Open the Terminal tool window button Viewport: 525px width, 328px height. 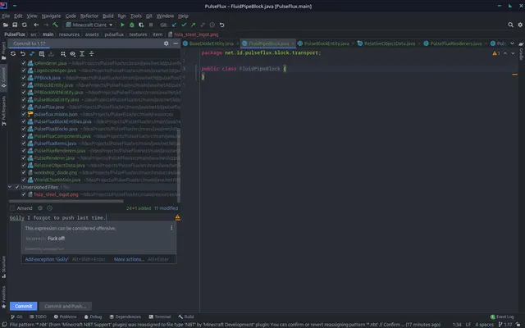point(160,317)
